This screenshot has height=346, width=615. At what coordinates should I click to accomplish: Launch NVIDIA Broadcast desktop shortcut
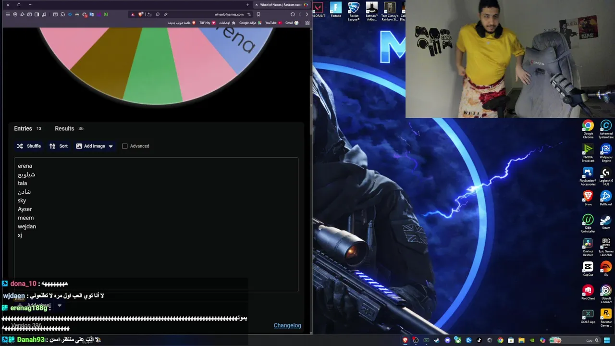point(588,153)
